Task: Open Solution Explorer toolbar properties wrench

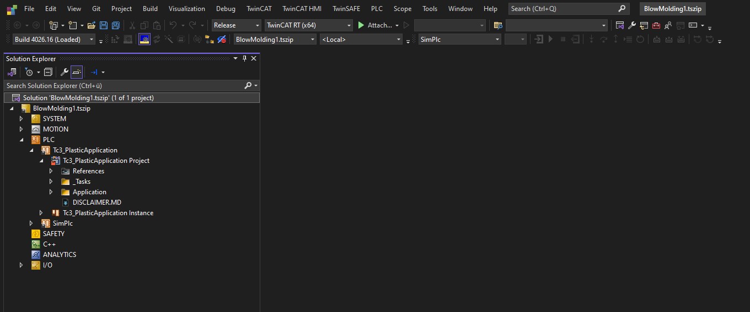Action: coord(64,72)
